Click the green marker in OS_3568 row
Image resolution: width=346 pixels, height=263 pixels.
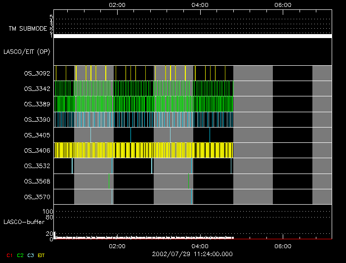click(109, 181)
